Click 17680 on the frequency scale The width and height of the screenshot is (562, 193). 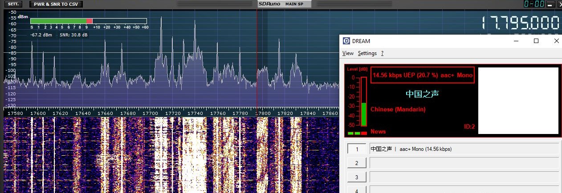coord(128,114)
